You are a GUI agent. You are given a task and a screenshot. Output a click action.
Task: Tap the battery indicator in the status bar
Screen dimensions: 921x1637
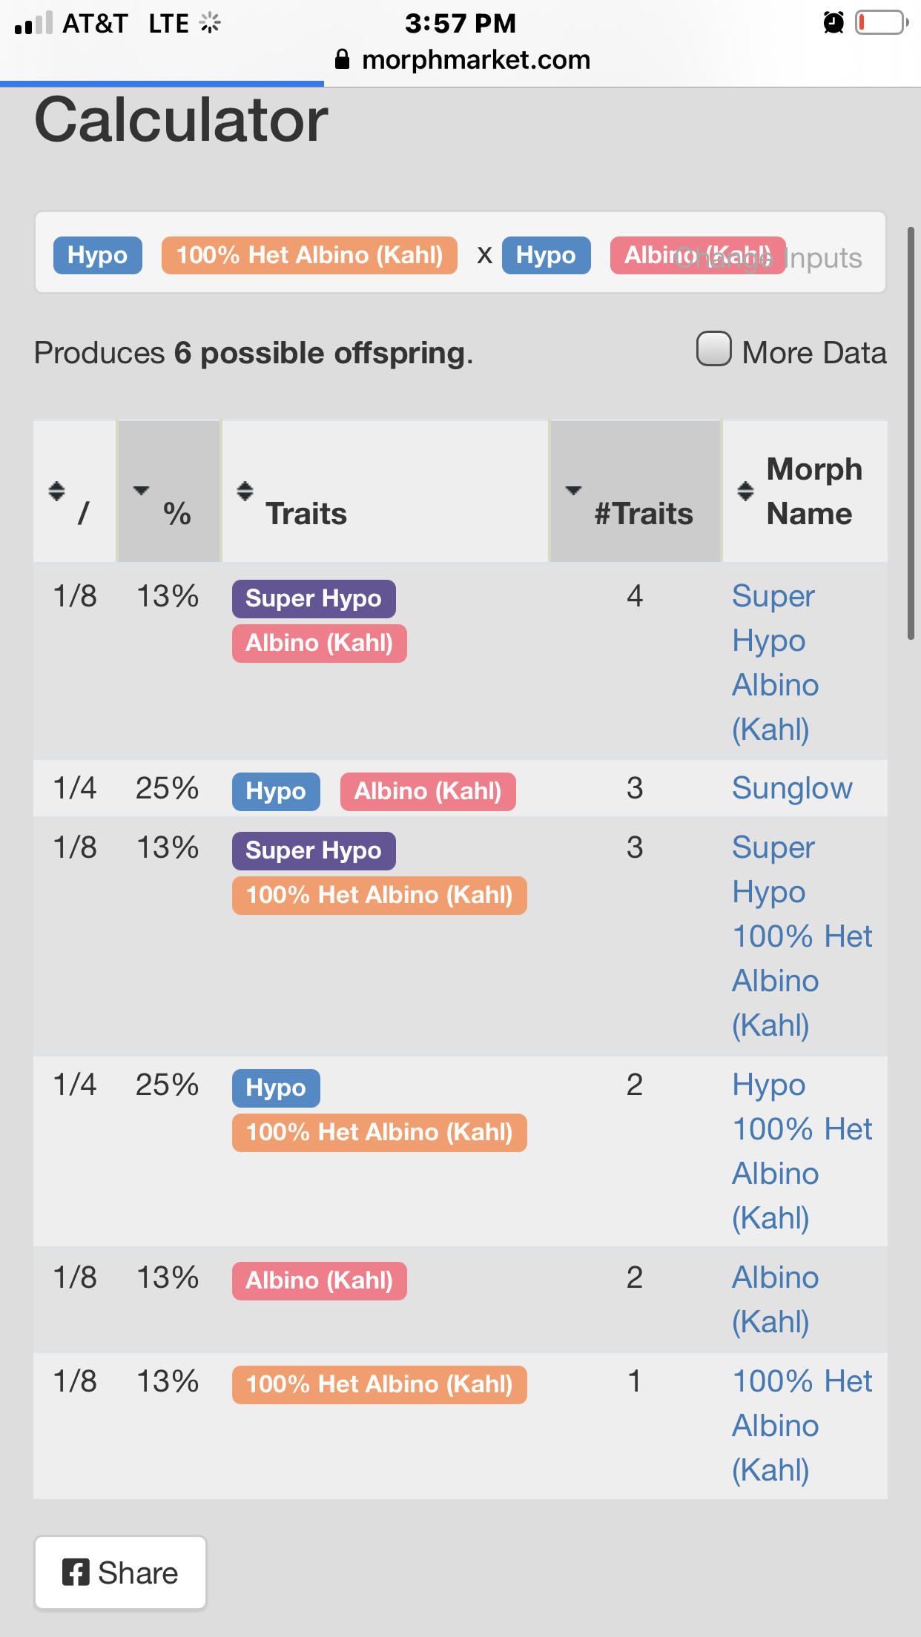click(882, 22)
